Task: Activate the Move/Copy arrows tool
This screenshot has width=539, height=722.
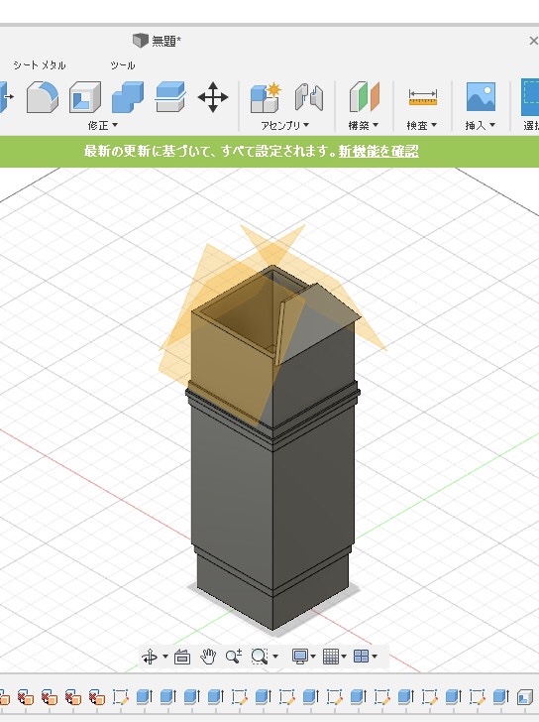Action: coord(213,97)
